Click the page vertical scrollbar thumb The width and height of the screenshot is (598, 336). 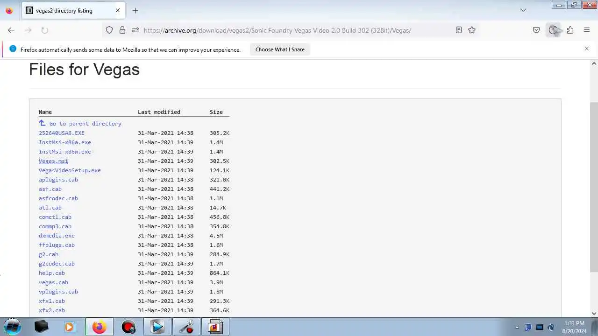594,187
